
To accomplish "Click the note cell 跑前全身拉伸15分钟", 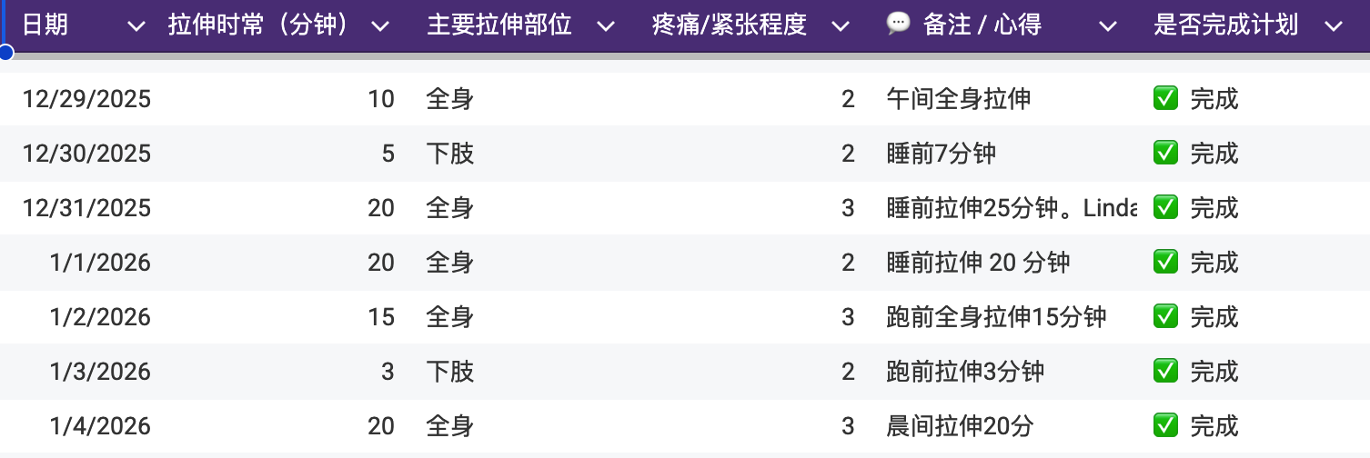I will click(996, 317).
